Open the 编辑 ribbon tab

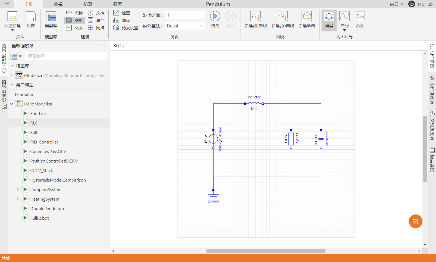tap(58, 4)
